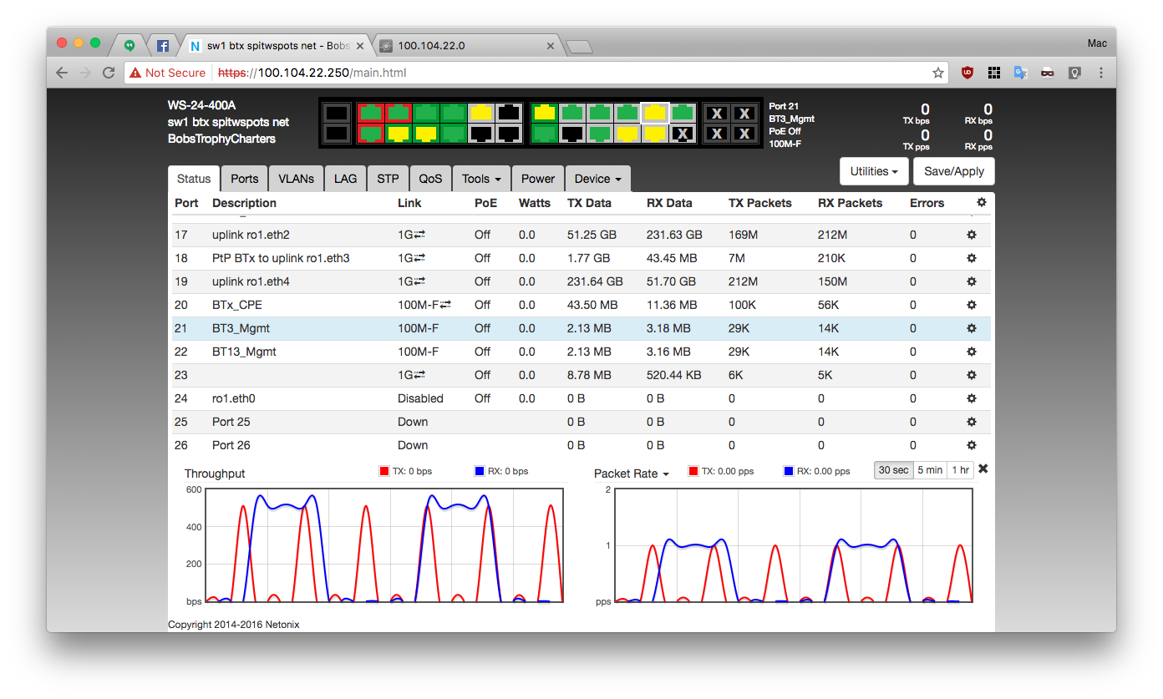Click the uBlock shield extension icon
Screen dimensions: 1163x699
pyautogui.click(x=967, y=73)
